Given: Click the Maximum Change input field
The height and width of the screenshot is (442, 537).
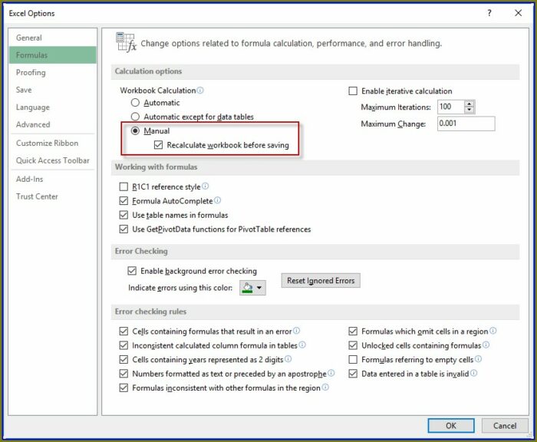Looking at the screenshot, I should 466,124.
